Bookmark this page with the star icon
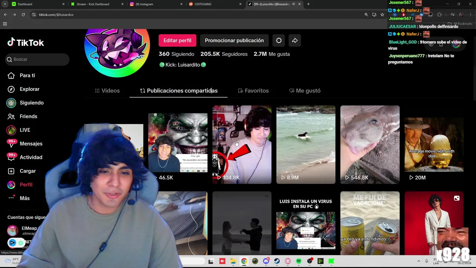 (x=382, y=15)
